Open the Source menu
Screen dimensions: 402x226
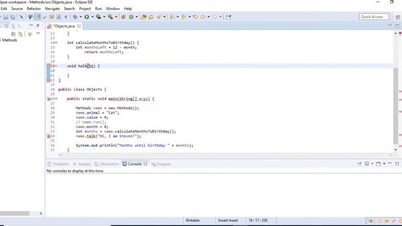(x=17, y=8)
